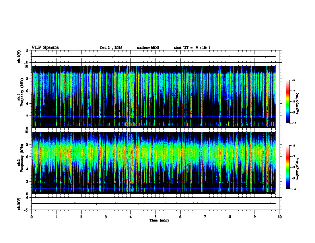This screenshot has height=243, width=315.
Task: Click the "ch.1(V)" axis label at top
Action: coord(19,56)
